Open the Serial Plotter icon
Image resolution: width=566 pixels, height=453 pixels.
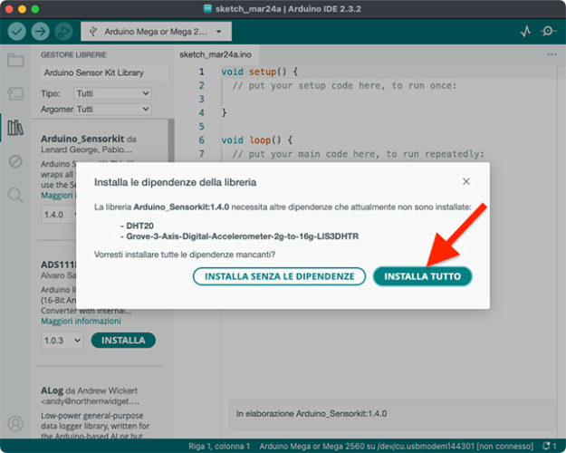pyautogui.click(x=526, y=31)
